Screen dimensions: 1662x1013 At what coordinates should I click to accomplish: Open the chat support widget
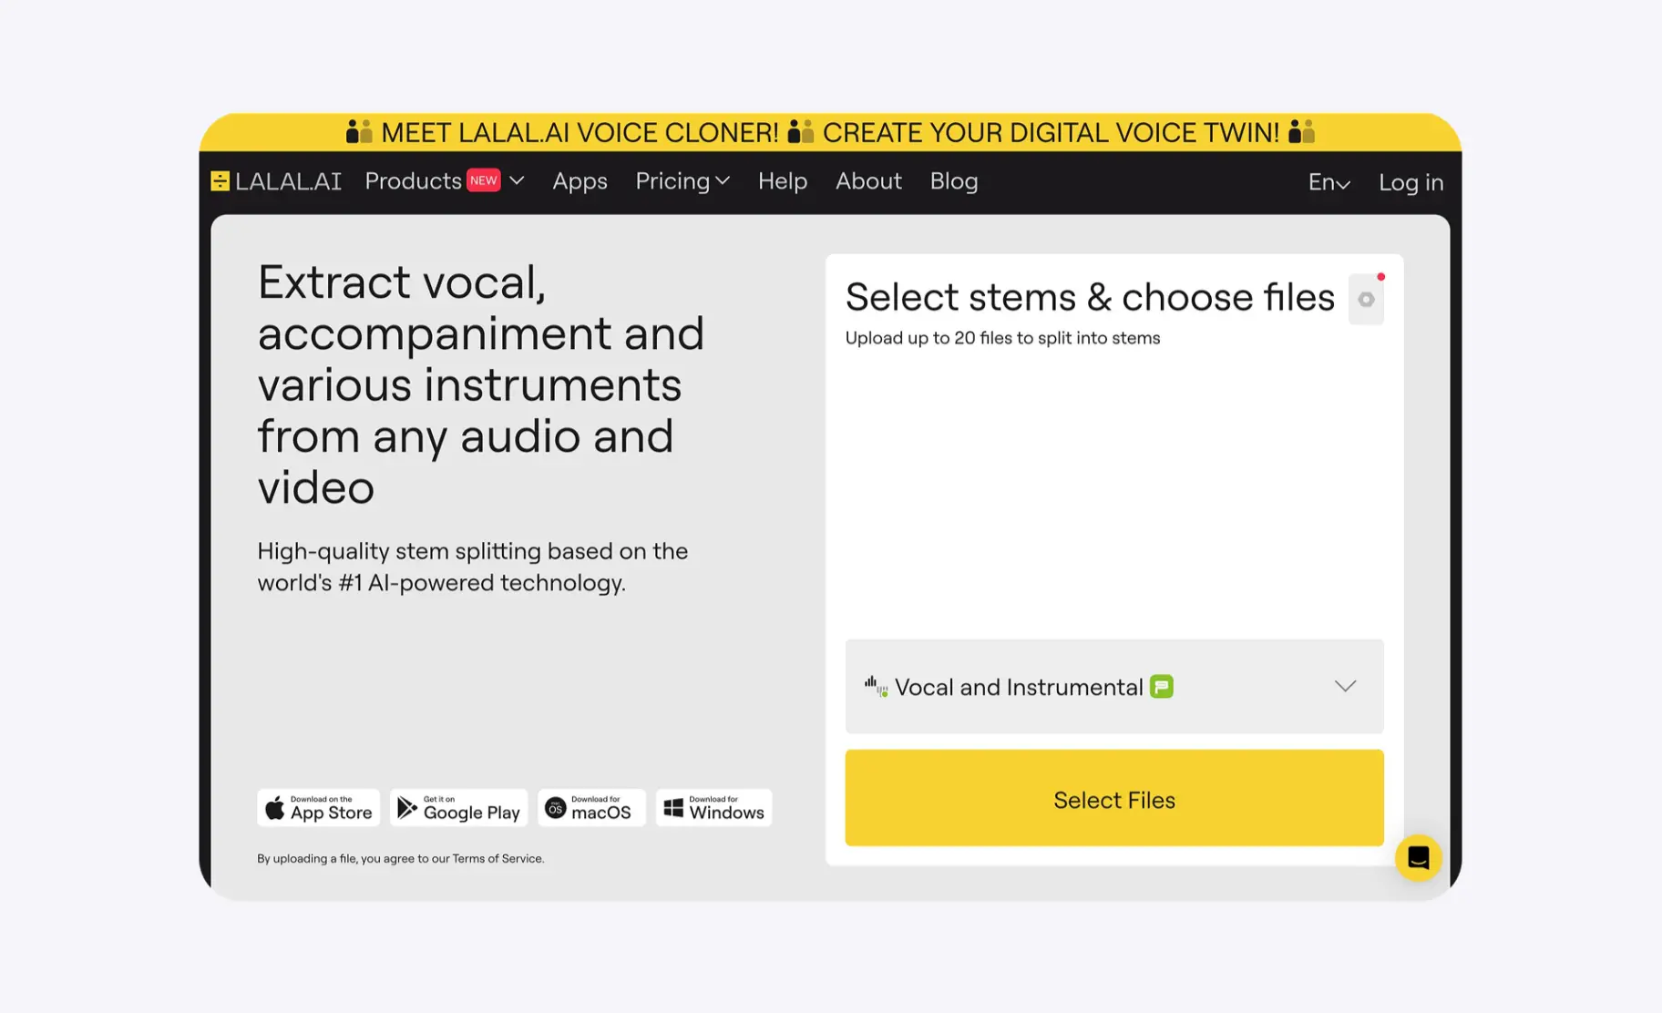pos(1418,857)
